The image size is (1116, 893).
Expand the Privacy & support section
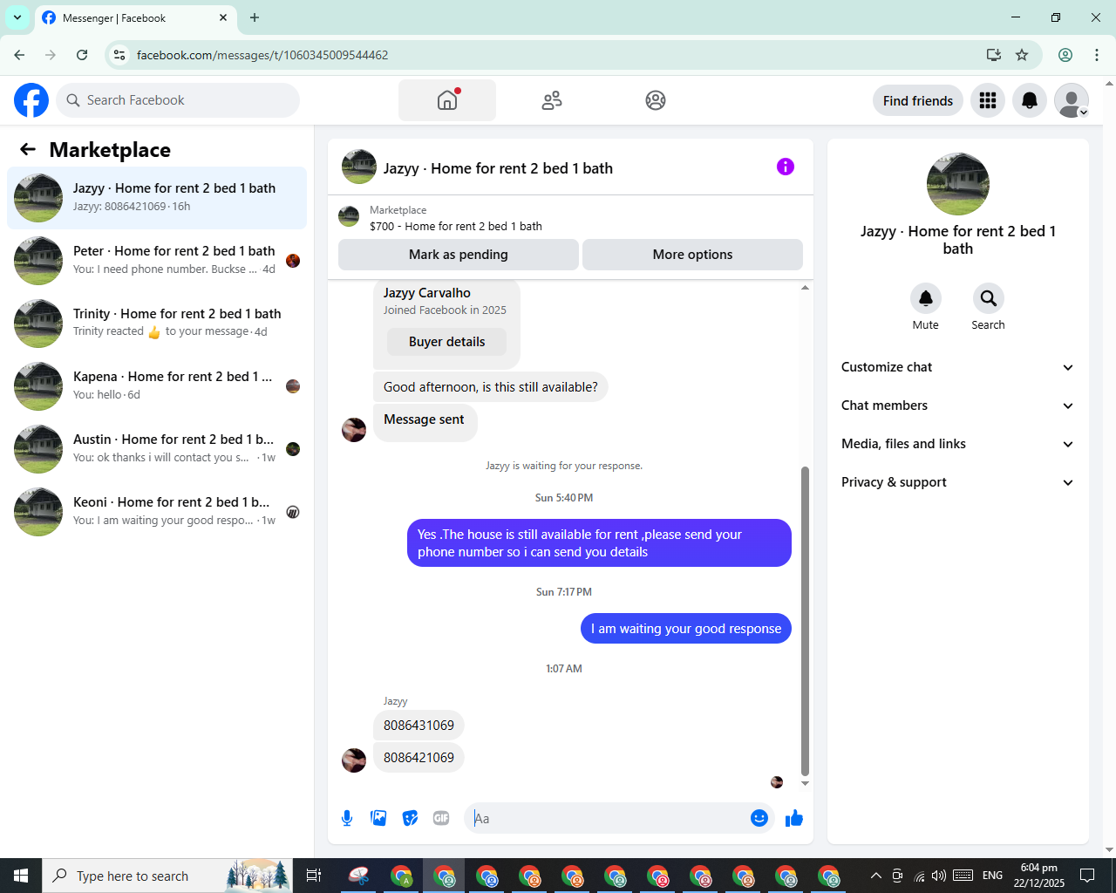[x=958, y=482]
